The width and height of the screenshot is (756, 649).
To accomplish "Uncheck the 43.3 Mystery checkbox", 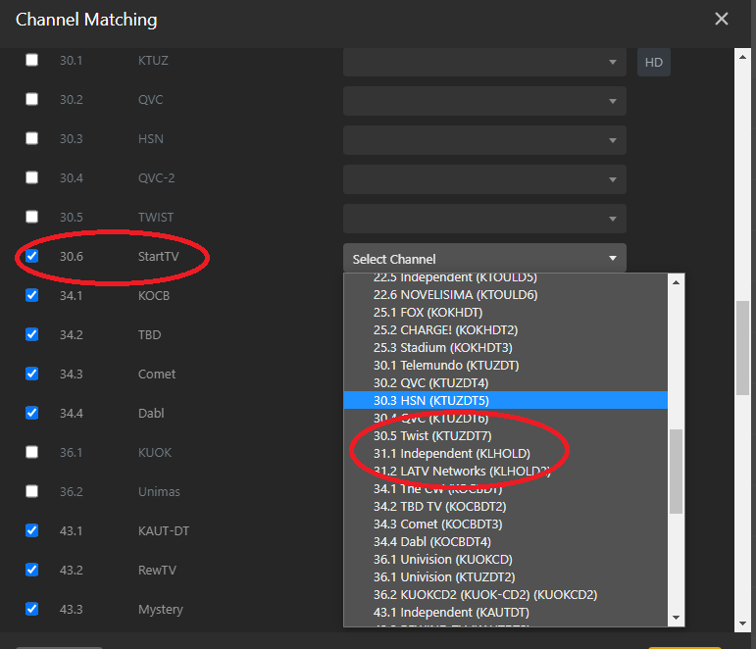I will click(x=31, y=609).
